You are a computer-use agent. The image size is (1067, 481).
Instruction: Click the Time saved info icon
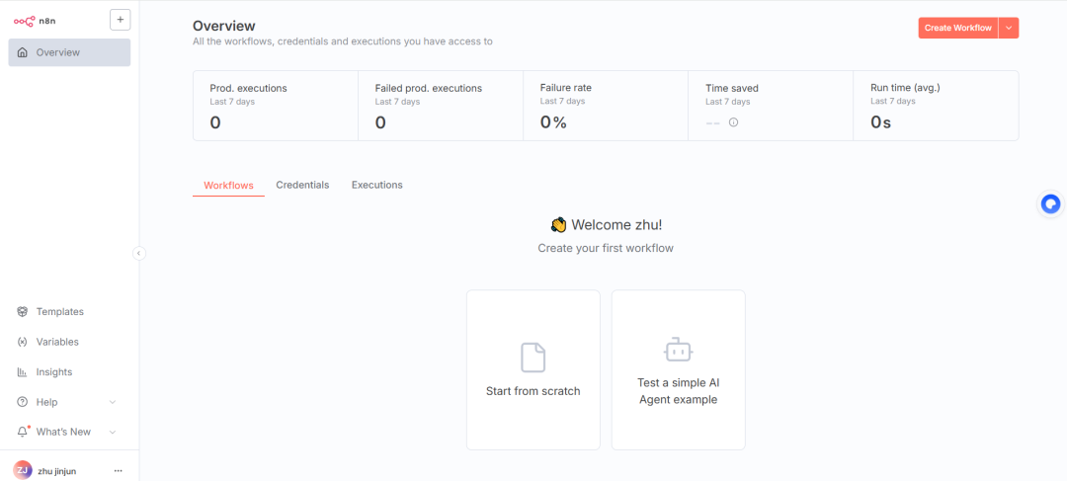coord(733,122)
